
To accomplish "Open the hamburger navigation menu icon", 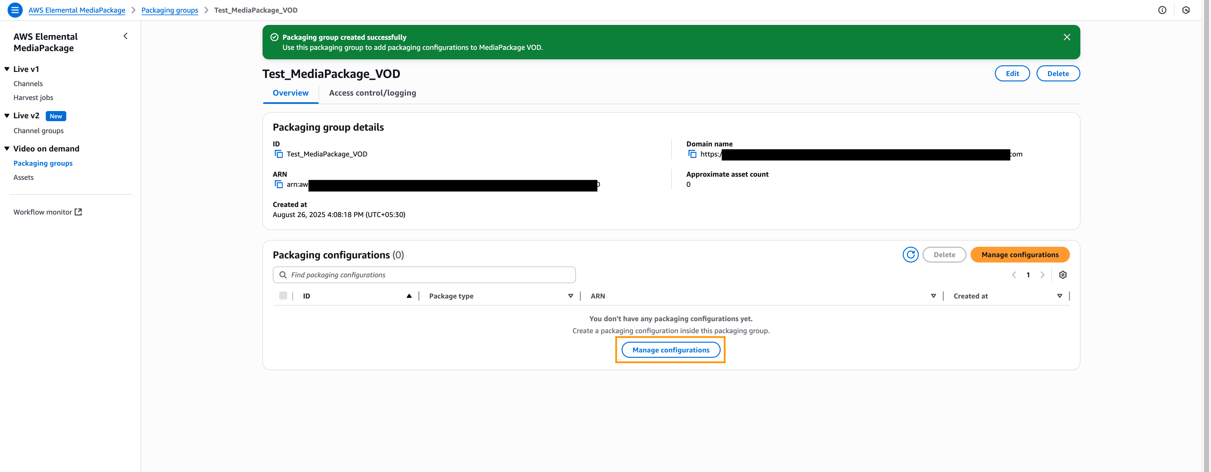I will 15,10.
